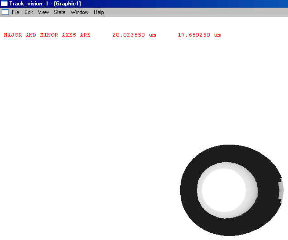Viewport: 288px width, 240px height.
Task: Open the File menu
Action: point(15,12)
